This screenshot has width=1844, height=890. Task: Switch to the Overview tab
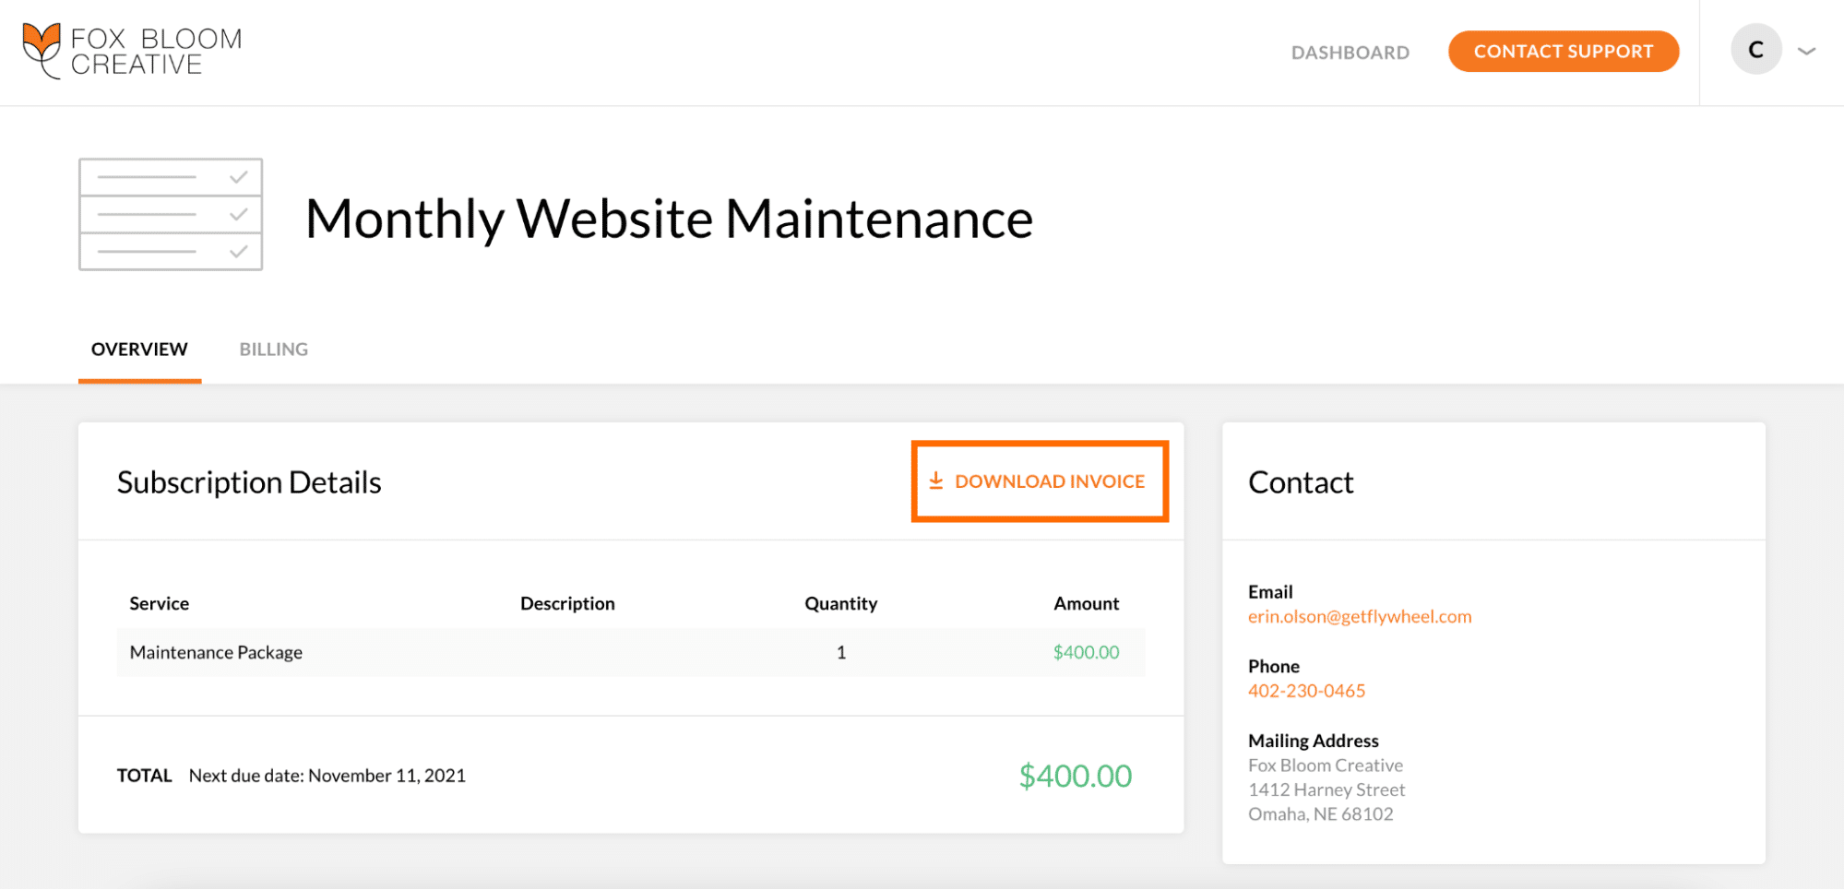(x=139, y=350)
